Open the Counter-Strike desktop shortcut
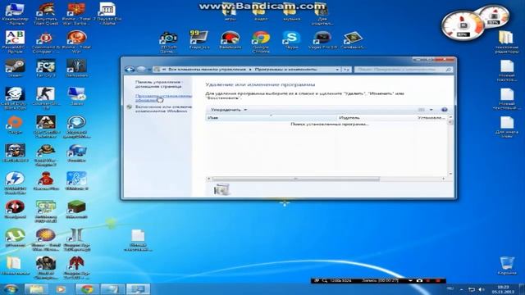Screen dimensions: 525x295 point(46,98)
